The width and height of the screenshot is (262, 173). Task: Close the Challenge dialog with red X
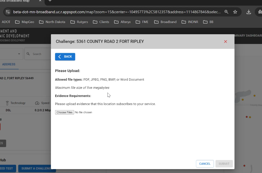[225, 41]
